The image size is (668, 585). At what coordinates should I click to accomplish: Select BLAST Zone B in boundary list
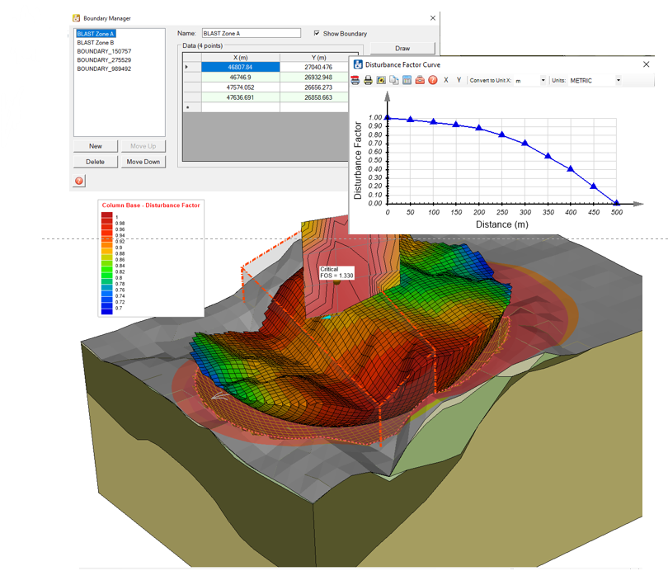[96, 43]
